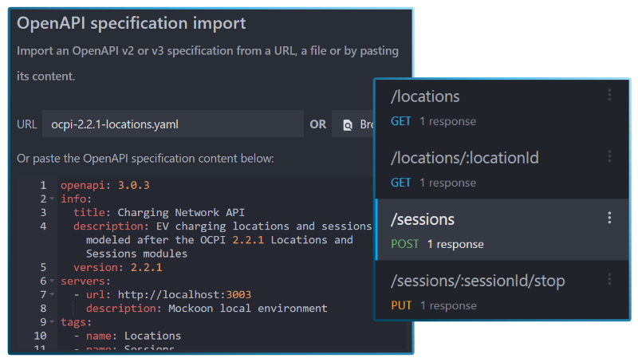Click the POST label under /sessions
Image resolution: width=638 pixels, height=362 pixels.
pyautogui.click(x=404, y=244)
